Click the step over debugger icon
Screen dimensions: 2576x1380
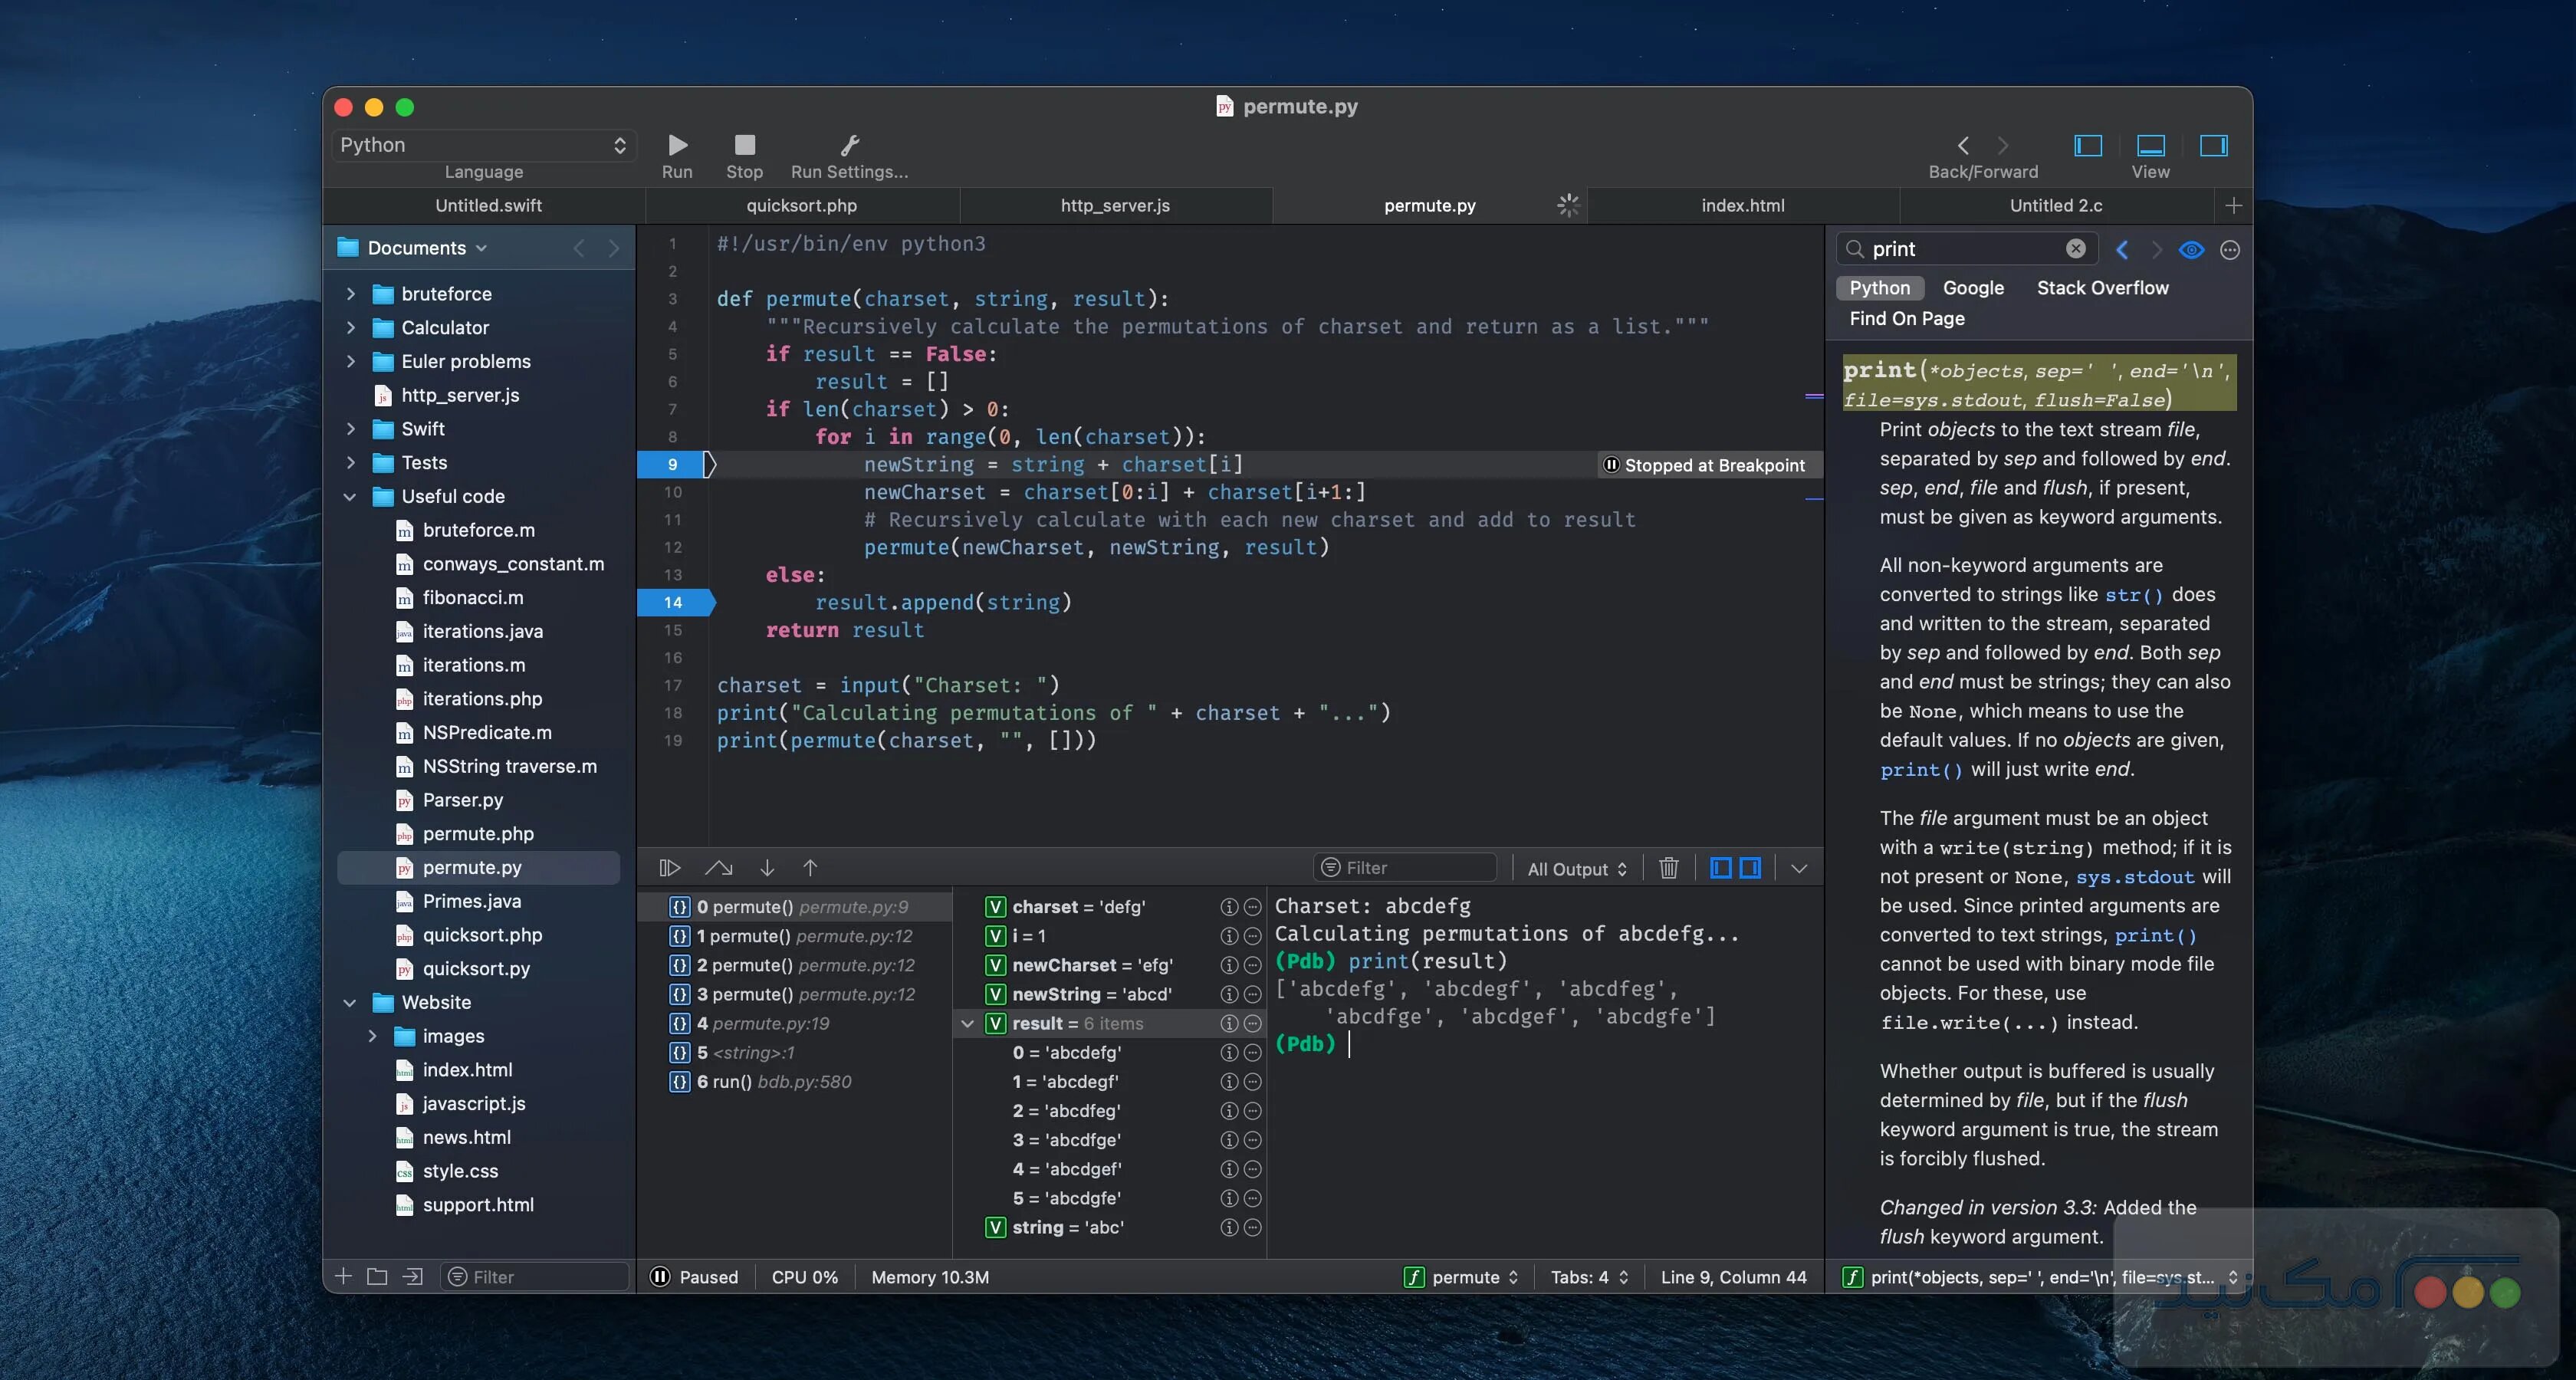coord(718,868)
